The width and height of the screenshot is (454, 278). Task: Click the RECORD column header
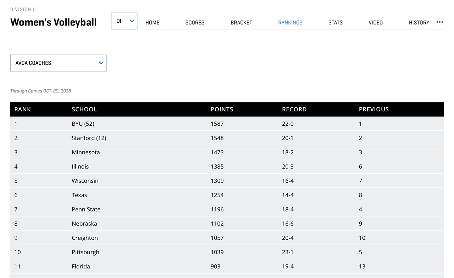[x=294, y=109]
